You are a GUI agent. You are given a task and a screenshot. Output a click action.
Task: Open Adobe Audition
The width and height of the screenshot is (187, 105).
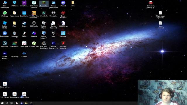pos(5,55)
